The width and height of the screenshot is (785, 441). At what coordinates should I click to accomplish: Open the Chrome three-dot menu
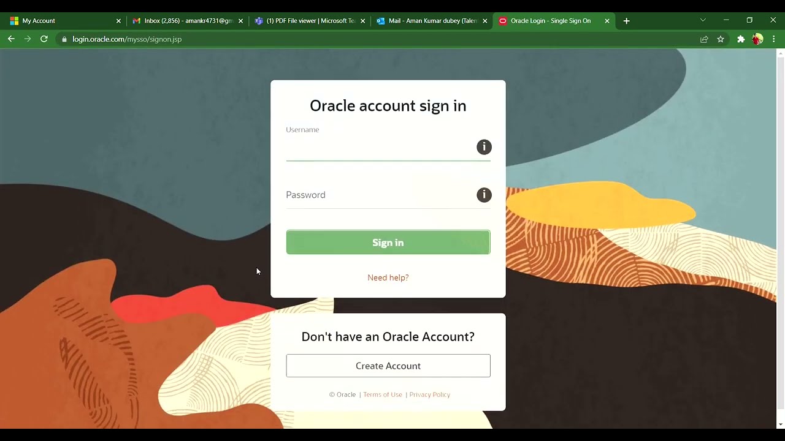[774, 39]
